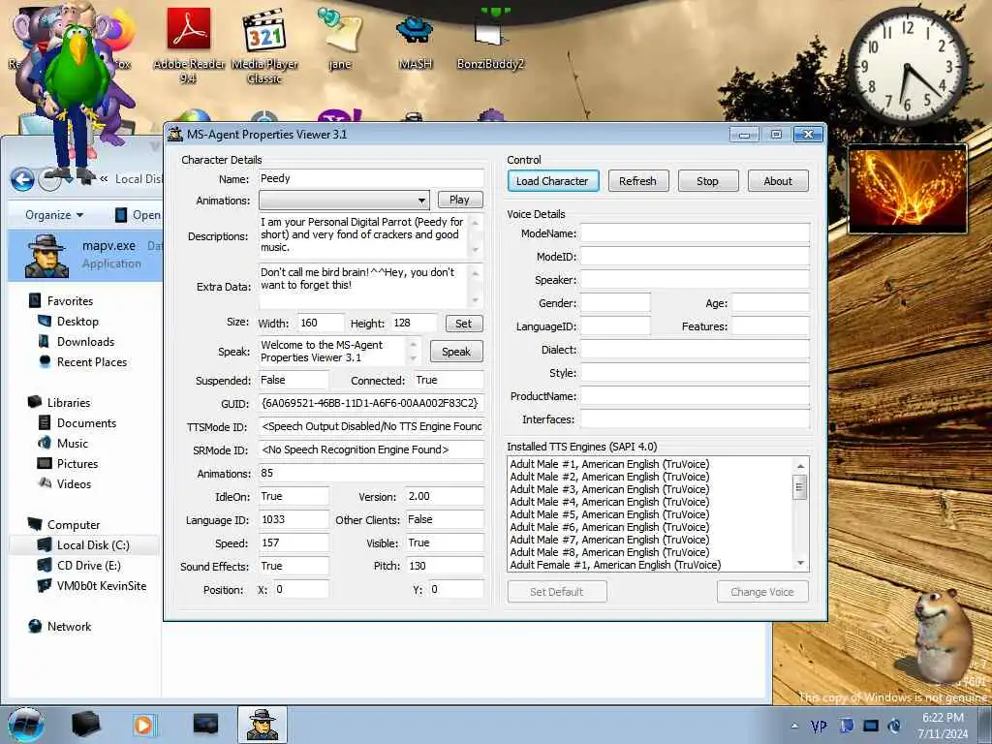Click the ModeName field in Voice Details
This screenshot has height=744, width=992.
(695, 232)
